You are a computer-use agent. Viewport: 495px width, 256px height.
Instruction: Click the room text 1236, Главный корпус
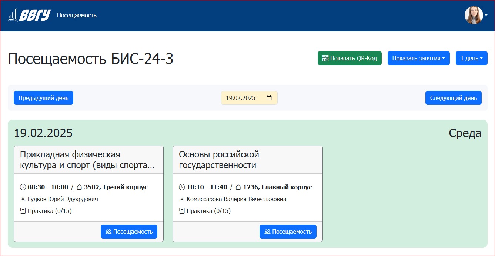(278, 187)
